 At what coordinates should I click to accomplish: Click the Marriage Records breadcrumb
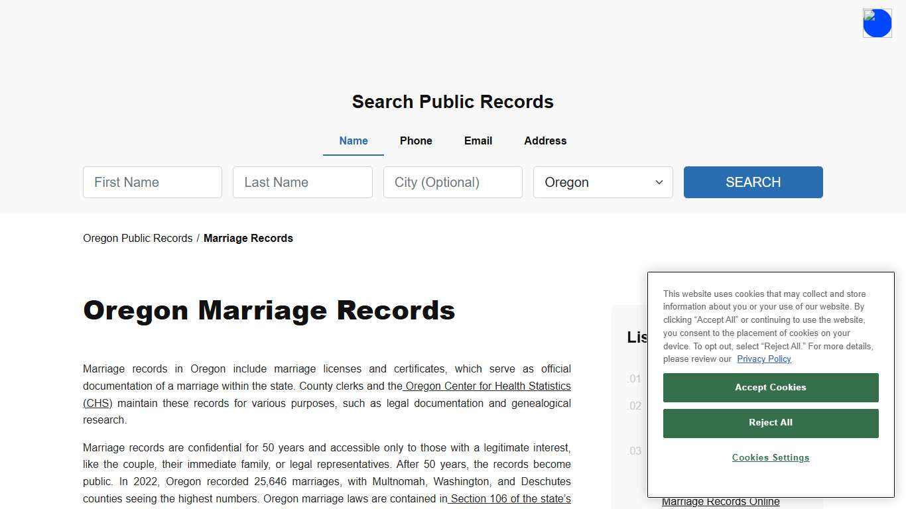pyautogui.click(x=248, y=238)
